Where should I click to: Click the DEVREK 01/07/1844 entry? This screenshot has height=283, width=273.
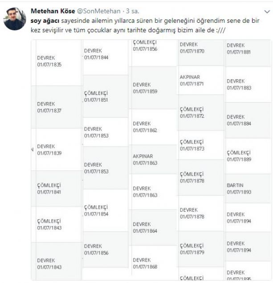[96, 54]
